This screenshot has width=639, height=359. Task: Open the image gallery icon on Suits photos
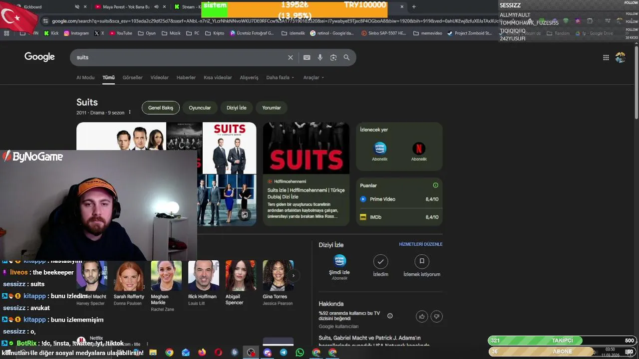245,215
